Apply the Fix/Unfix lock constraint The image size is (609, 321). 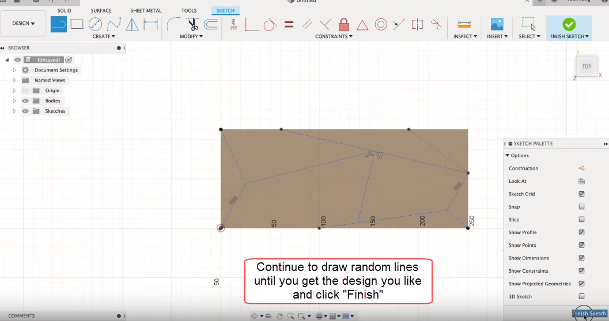click(344, 24)
